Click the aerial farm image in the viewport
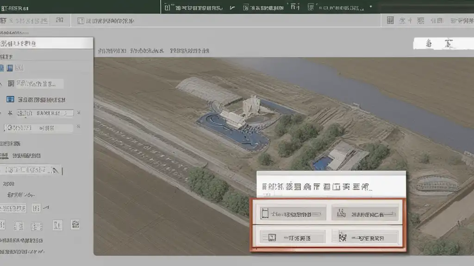The width and height of the screenshot is (474, 266). 284,156
